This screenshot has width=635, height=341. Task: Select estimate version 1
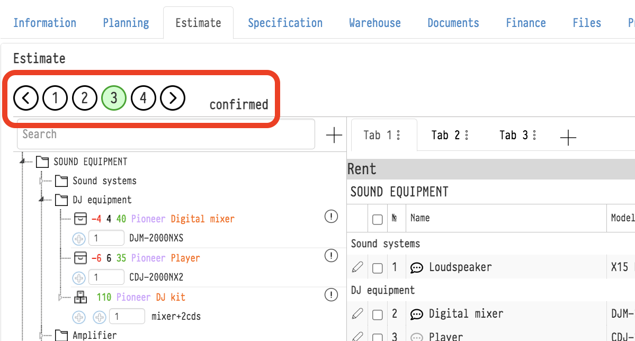pos(56,98)
